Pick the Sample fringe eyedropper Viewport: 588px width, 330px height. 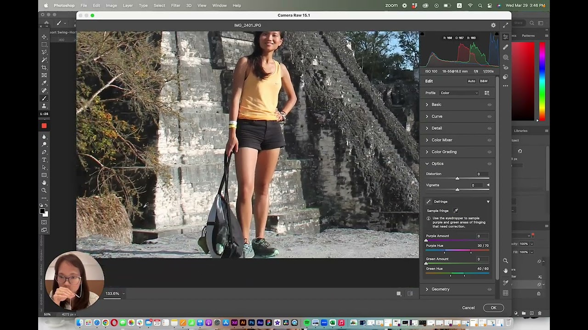(456, 211)
